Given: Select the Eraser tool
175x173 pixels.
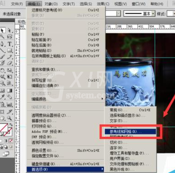Looking at the screenshot, I should click(10, 63).
